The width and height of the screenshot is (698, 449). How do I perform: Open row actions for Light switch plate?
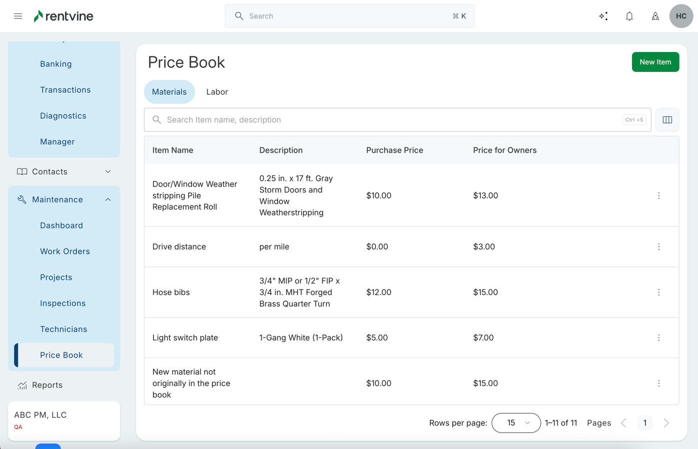pos(659,338)
